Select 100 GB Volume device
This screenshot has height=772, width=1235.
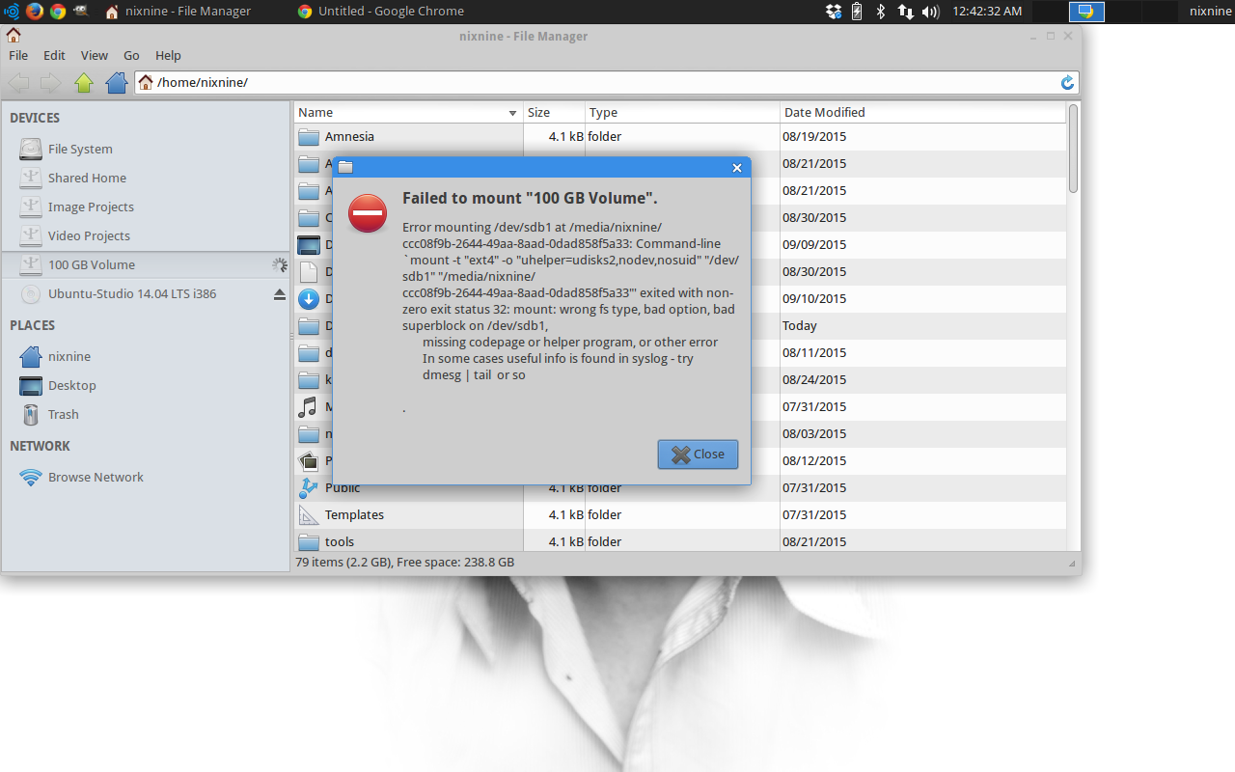tap(145, 264)
